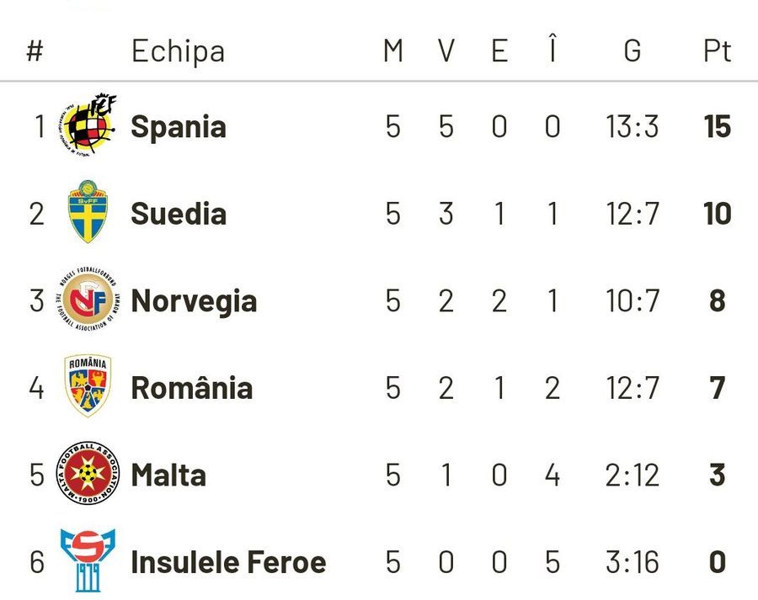Viewport: 758px width, 600px height.
Task: Open the Spania team link
Action: [179, 126]
